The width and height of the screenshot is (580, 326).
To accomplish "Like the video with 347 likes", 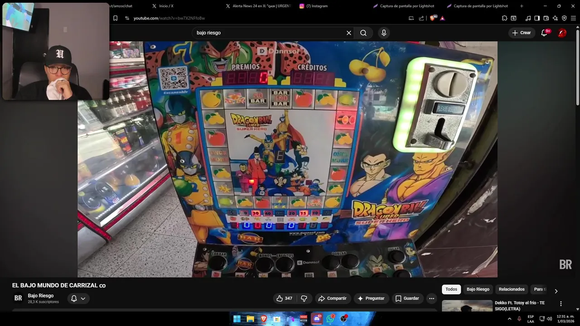I will pyautogui.click(x=284, y=298).
